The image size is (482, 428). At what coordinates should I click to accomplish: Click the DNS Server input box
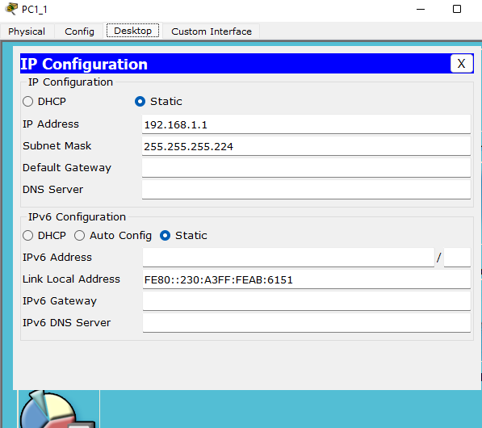pyautogui.click(x=306, y=190)
